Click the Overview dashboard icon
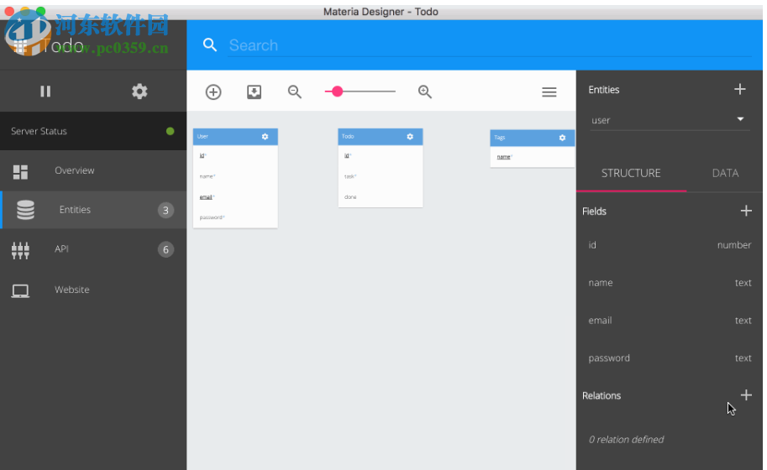767x470 pixels. pos(20,171)
